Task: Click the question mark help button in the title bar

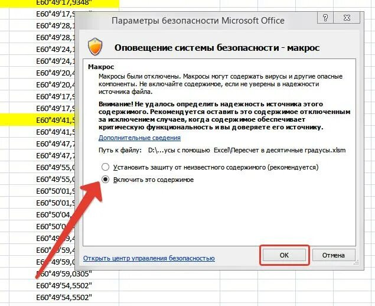Action: (x=325, y=18)
